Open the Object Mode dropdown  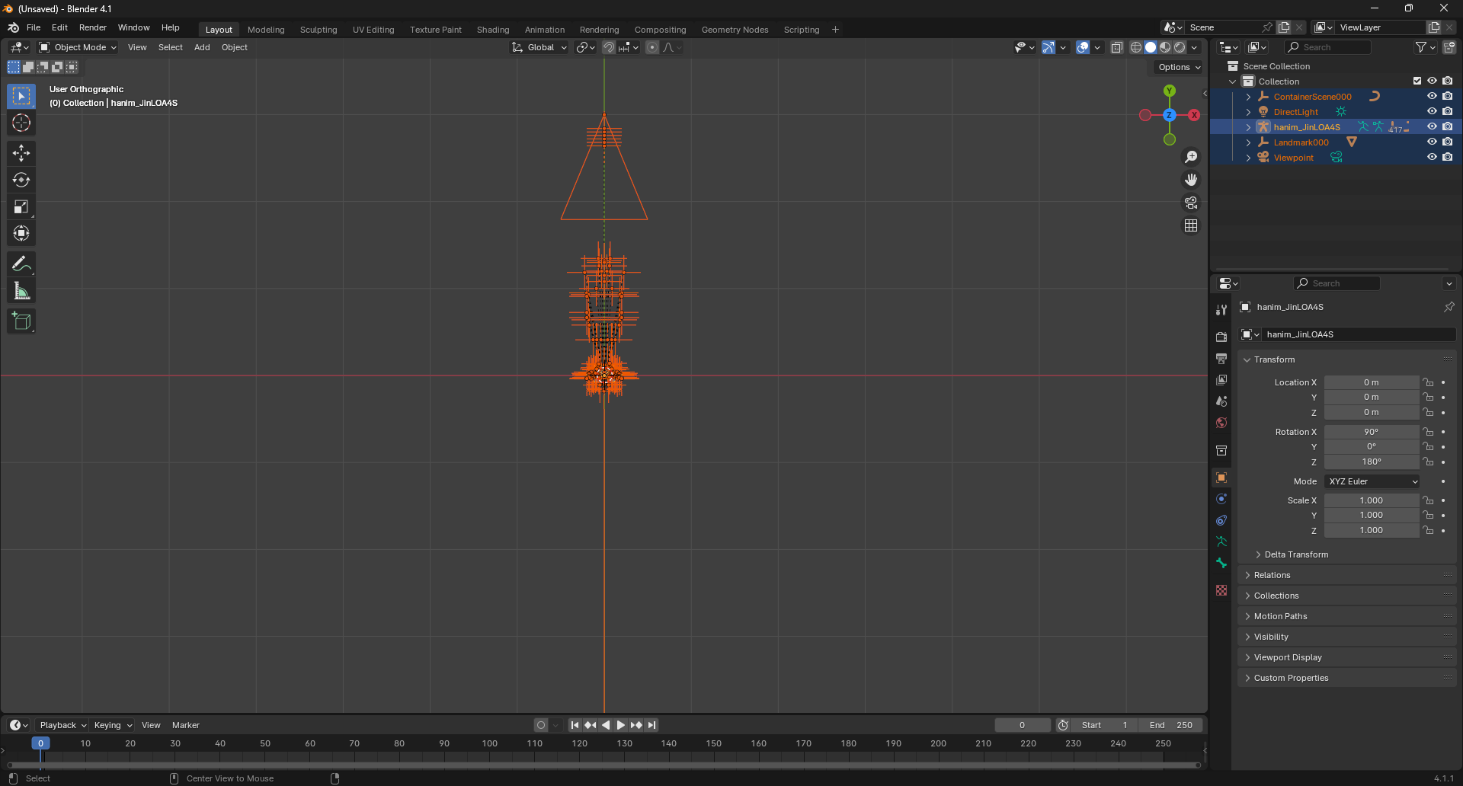pyautogui.click(x=78, y=47)
